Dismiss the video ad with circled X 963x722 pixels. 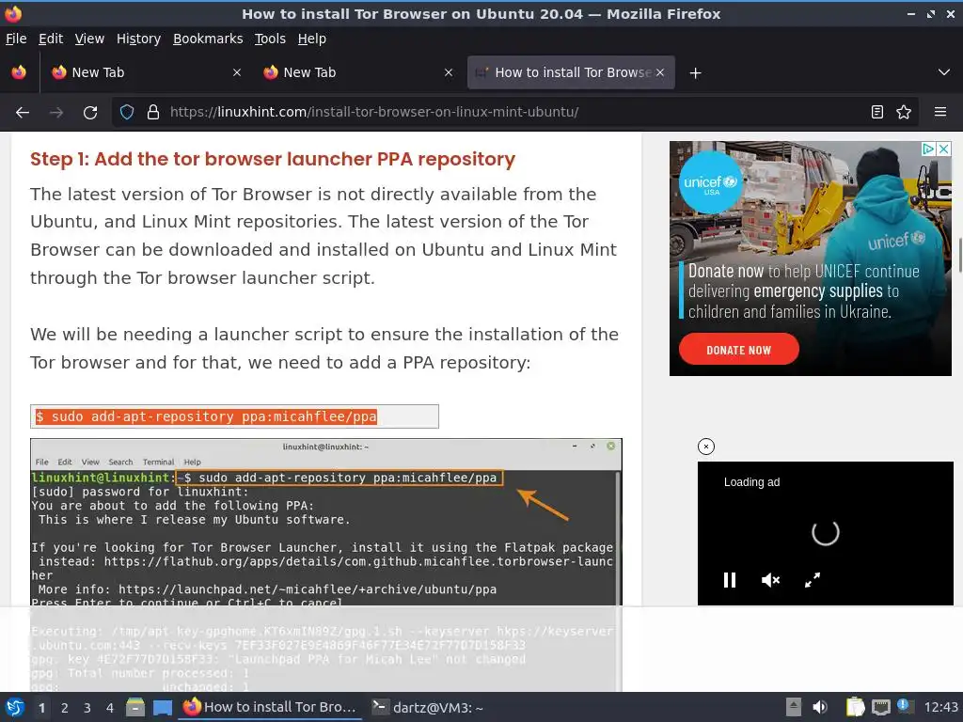(706, 447)
